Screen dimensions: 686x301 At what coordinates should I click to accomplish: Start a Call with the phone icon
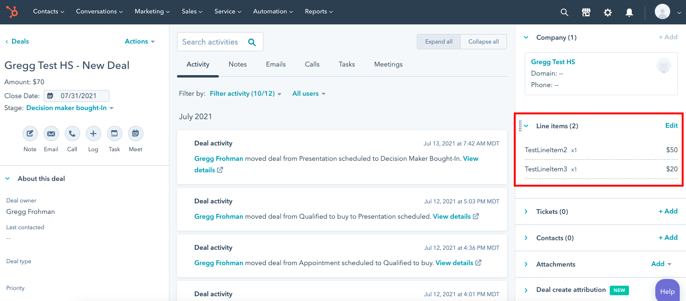72,134
